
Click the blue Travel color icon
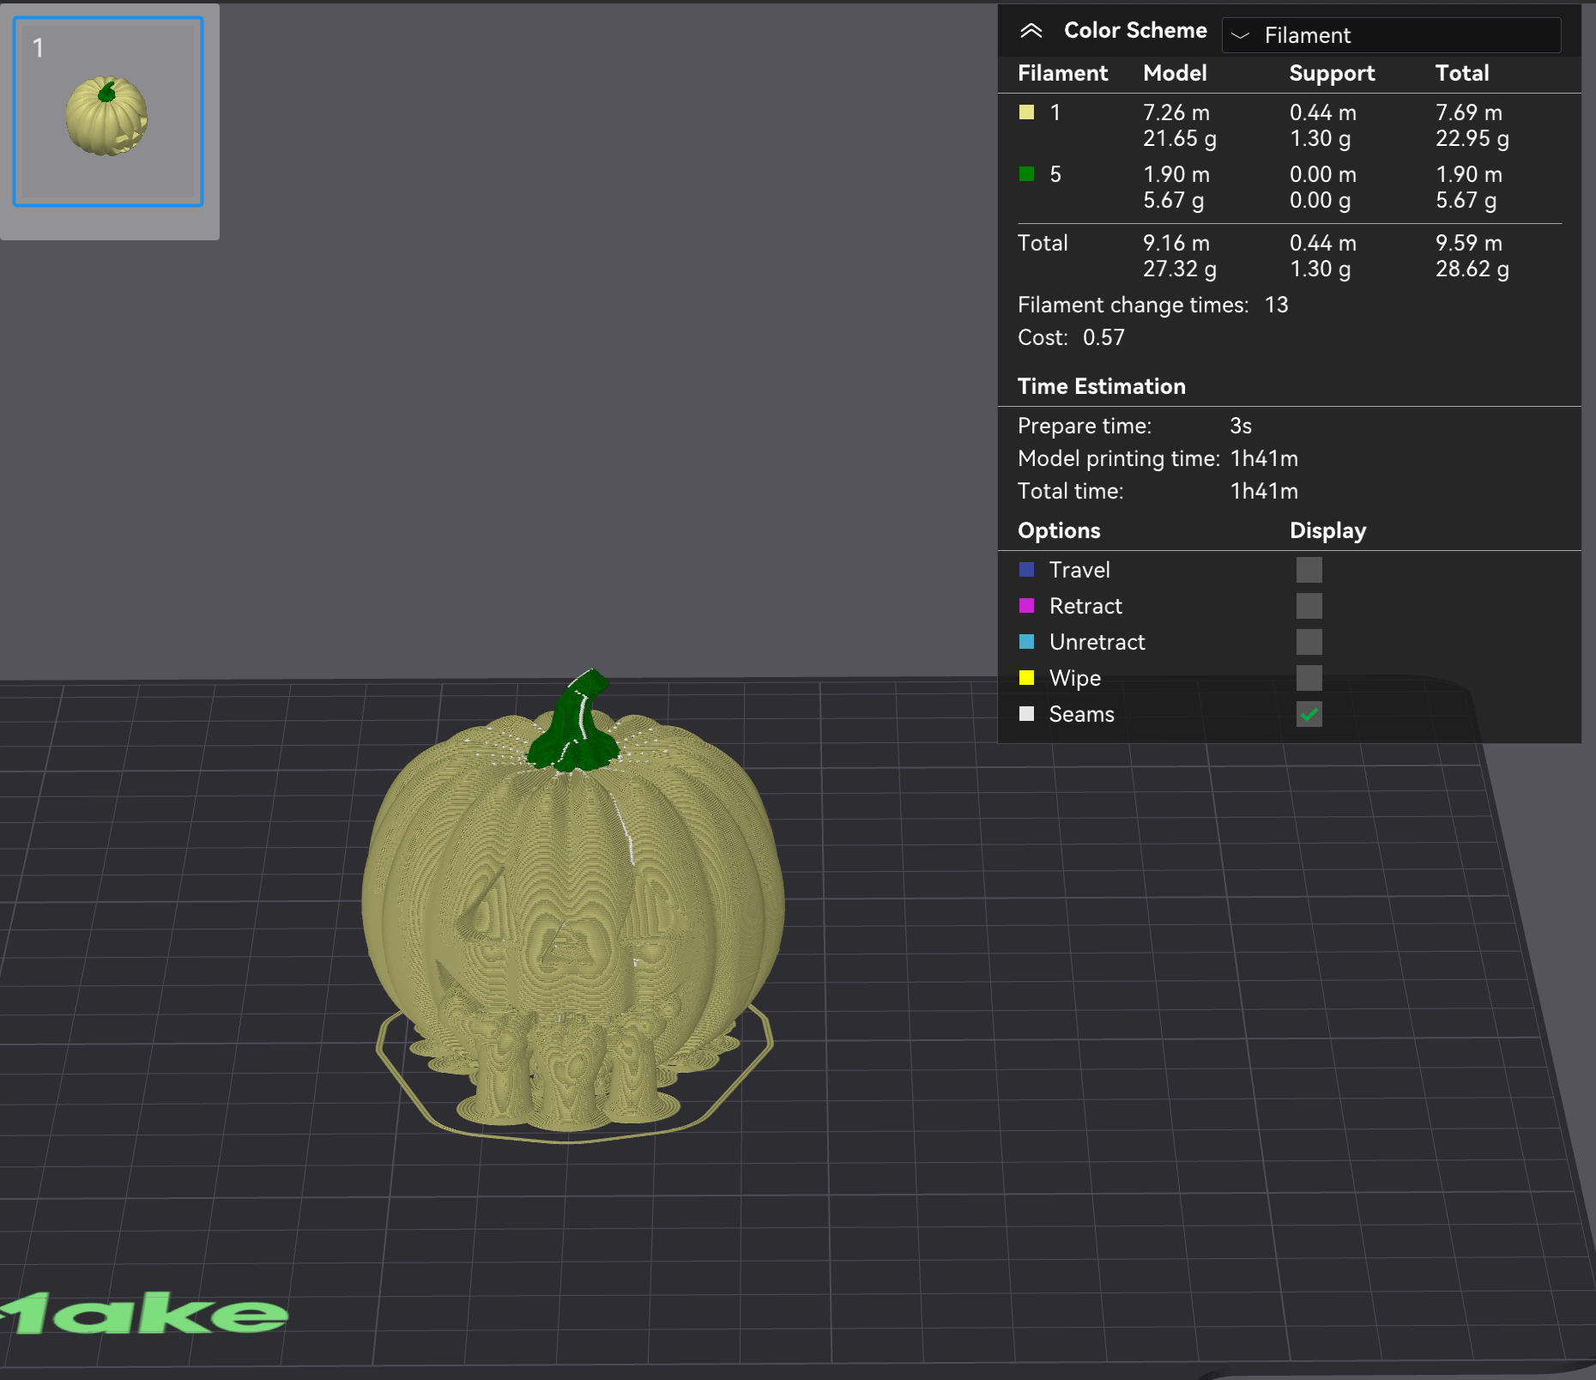pos(1026,570)
